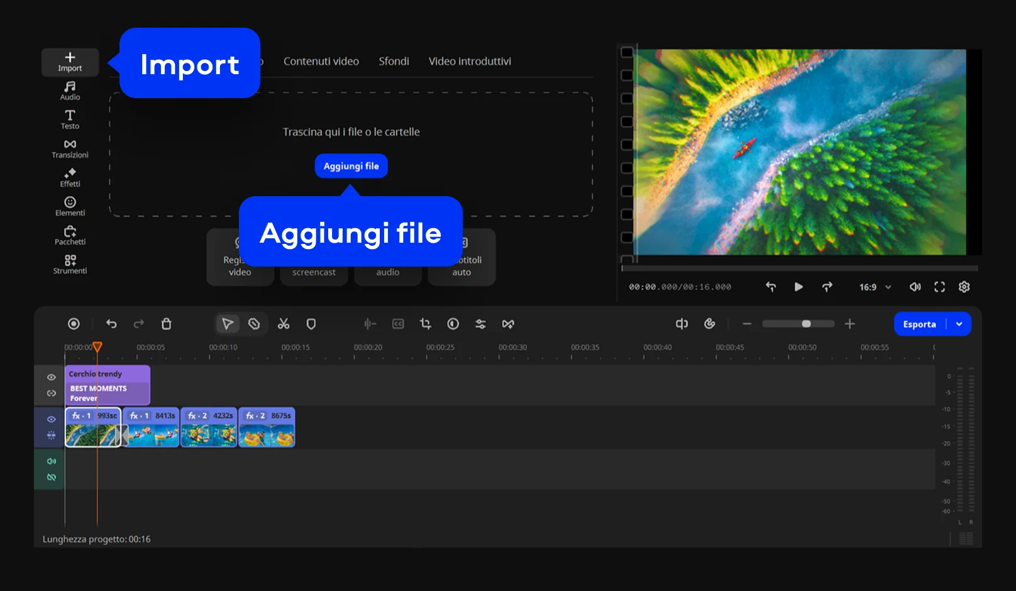Open the Effetti panel
Viewport: 1016px width, 591px height.
pos(70,177)
